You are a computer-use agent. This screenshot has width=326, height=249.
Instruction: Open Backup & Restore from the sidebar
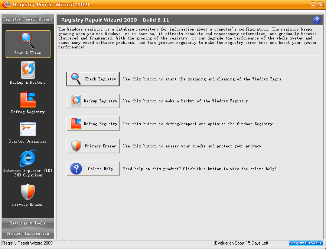[27, 73]
